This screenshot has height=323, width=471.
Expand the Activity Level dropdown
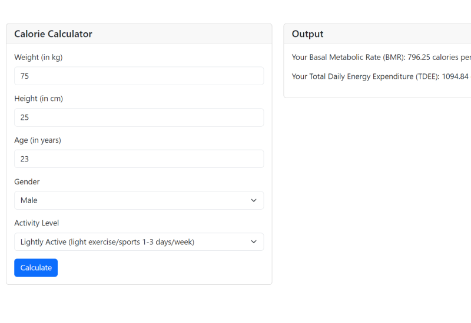(138, 242)
